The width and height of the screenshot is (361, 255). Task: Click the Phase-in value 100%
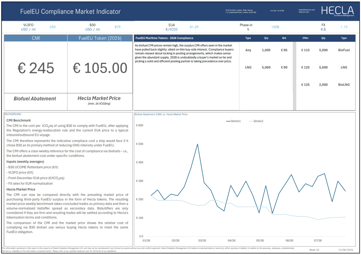coord(275,27)
